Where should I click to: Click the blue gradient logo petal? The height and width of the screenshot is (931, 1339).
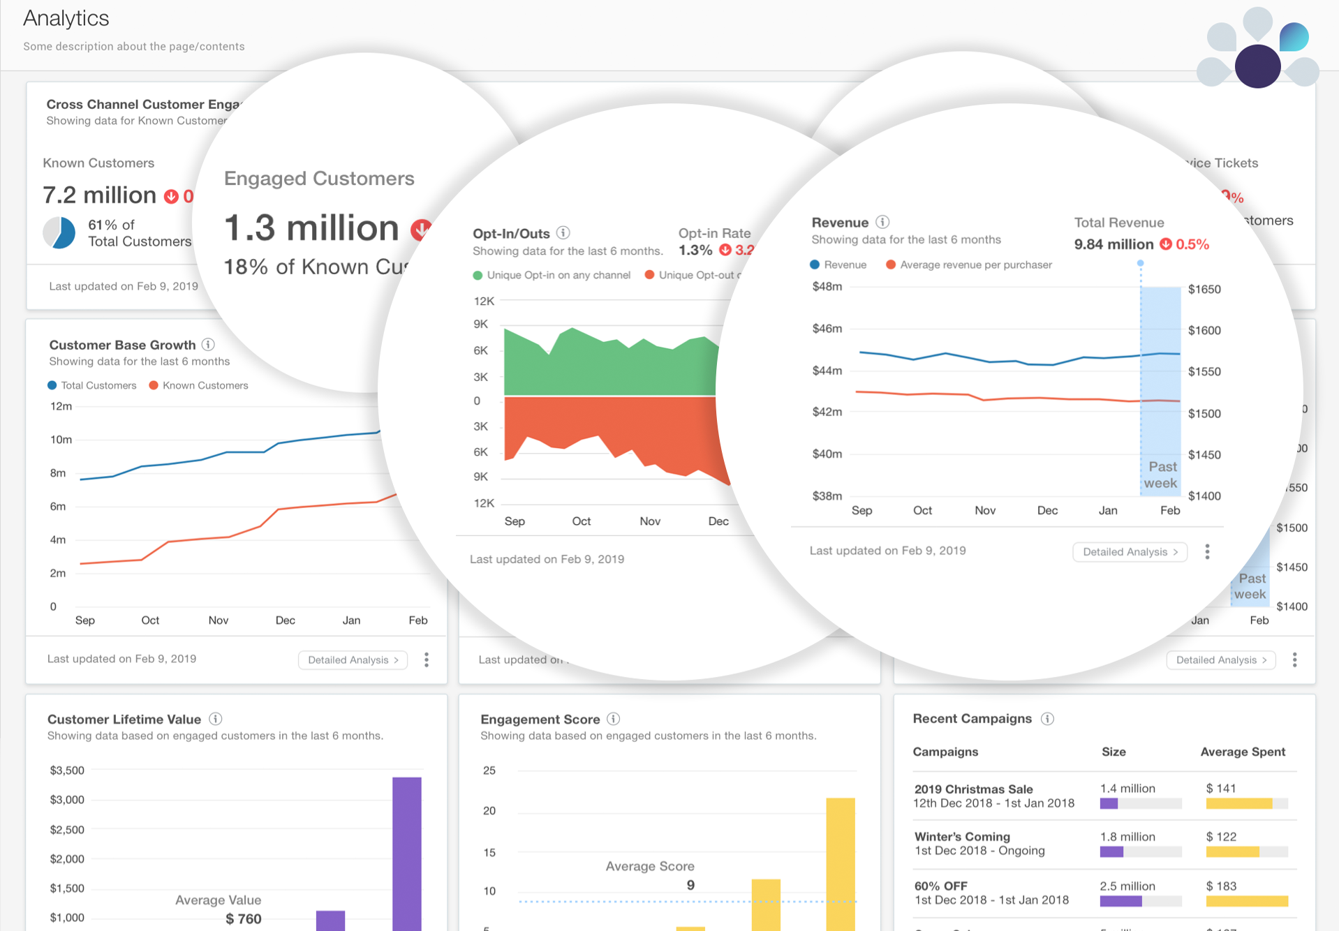pos(1294,37)
